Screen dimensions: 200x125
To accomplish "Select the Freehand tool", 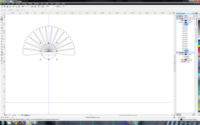I will pyautogui.click(x=1, y=25).
